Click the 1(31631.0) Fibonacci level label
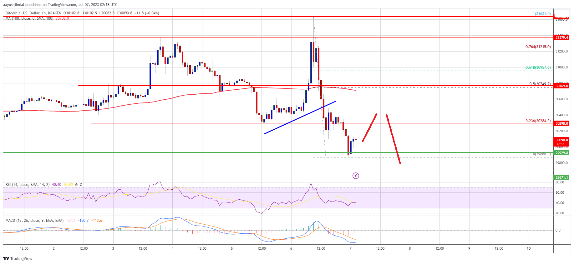 coord(542,14)
